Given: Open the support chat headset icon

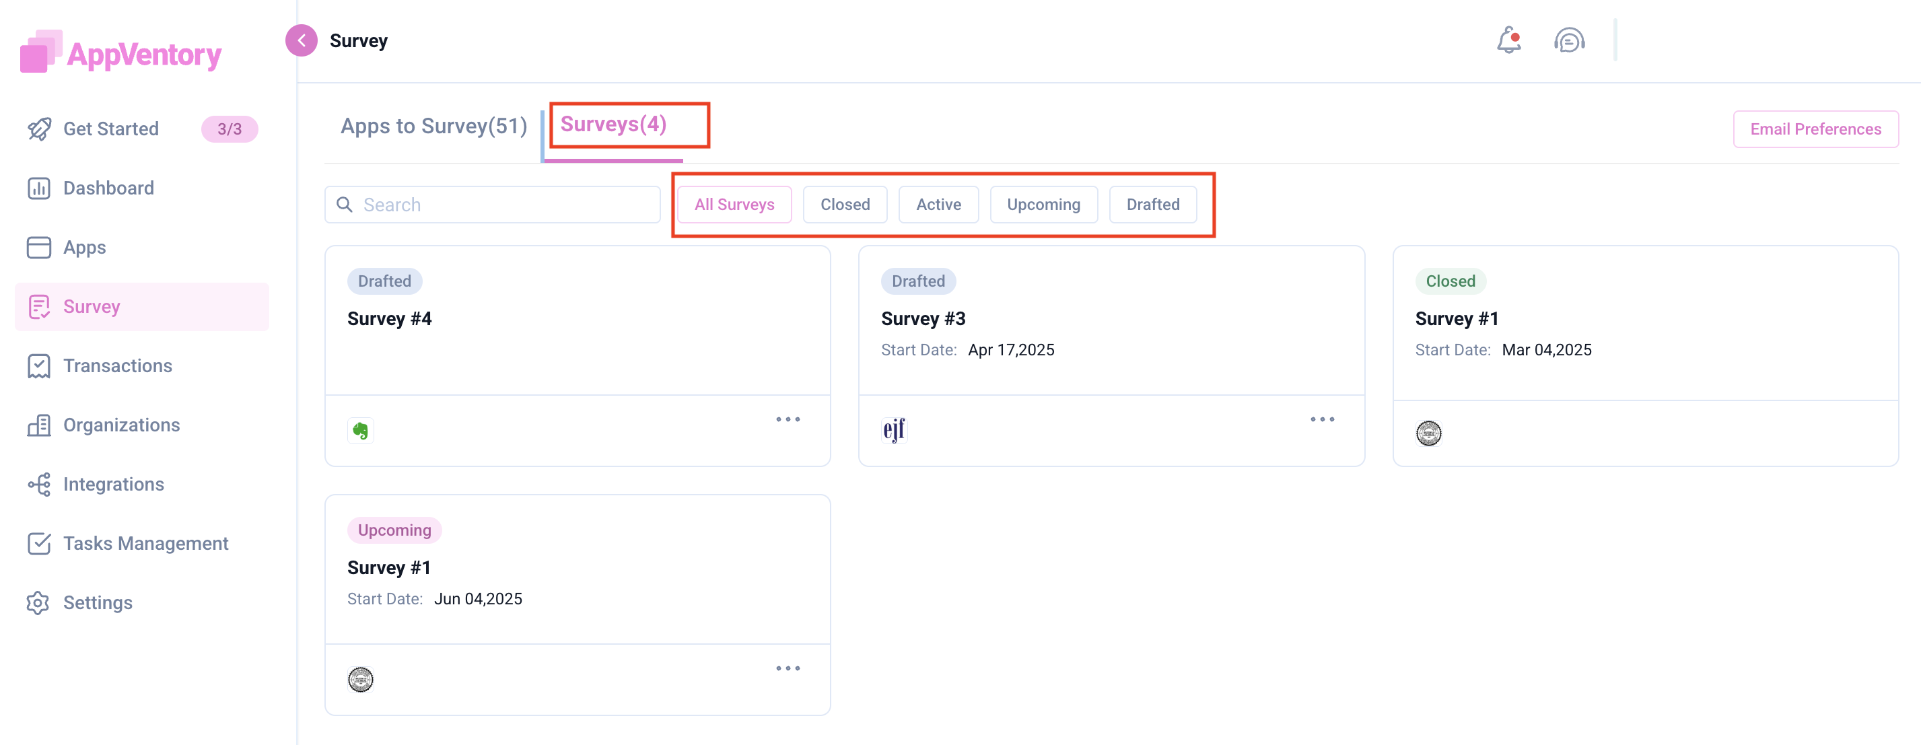Looking at the screenshot, I should click(x=1569, y=40).
